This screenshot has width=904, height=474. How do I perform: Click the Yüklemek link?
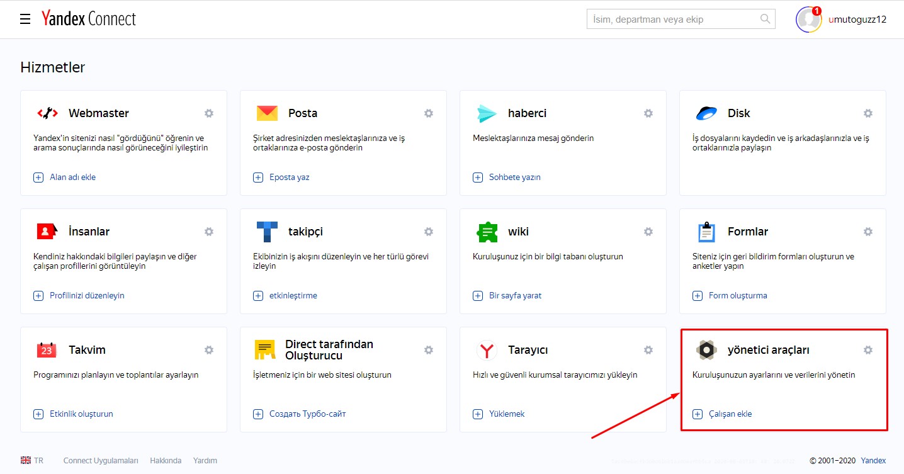tap(507, 414)
